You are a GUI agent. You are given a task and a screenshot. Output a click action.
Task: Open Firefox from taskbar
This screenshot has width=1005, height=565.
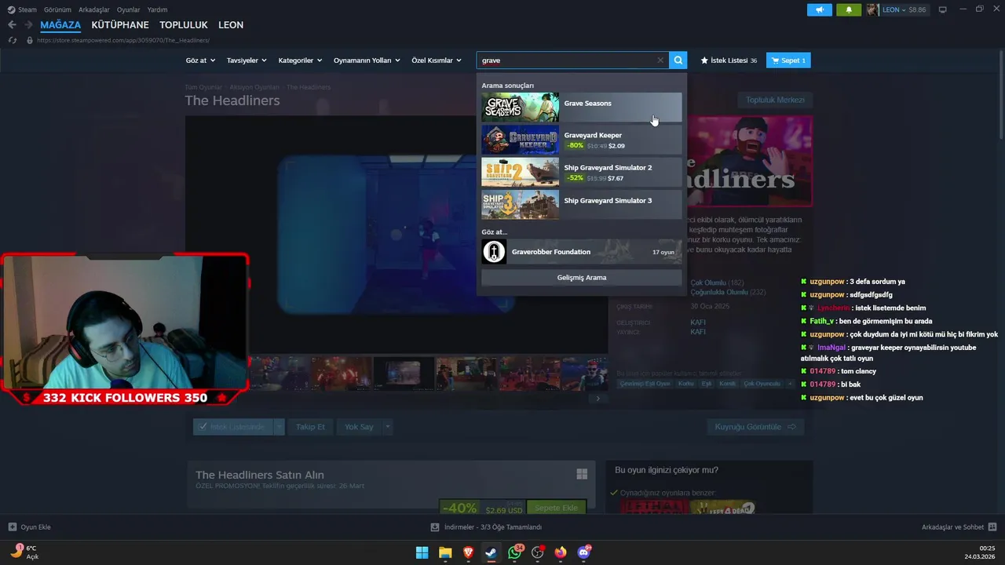[561, 552]
